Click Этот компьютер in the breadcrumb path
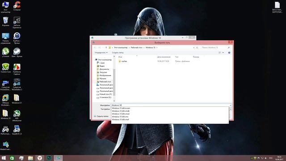Image resolution: width=286 pixels, height=161 pixels. point(121,47)
